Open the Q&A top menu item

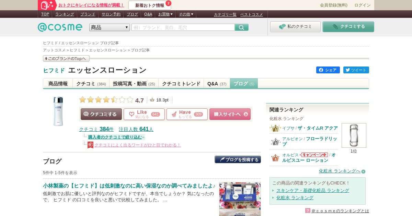click(148, 14)
